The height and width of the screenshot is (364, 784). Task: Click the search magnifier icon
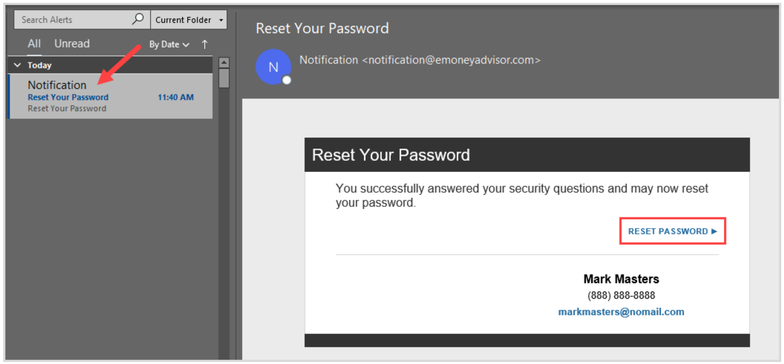click(138, 19)
